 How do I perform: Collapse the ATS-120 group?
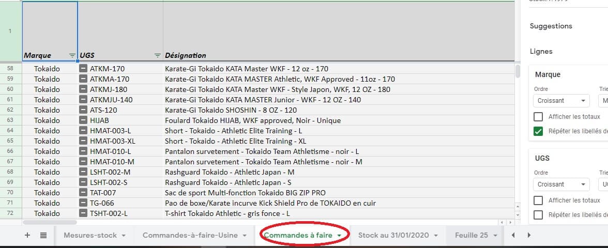pyautogui.click(x=83, y=110)
